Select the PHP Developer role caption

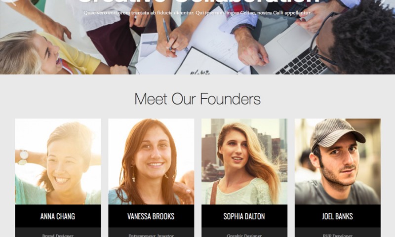337,236
